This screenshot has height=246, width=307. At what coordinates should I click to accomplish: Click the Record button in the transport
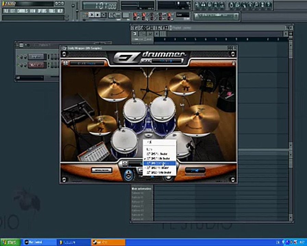103,15
